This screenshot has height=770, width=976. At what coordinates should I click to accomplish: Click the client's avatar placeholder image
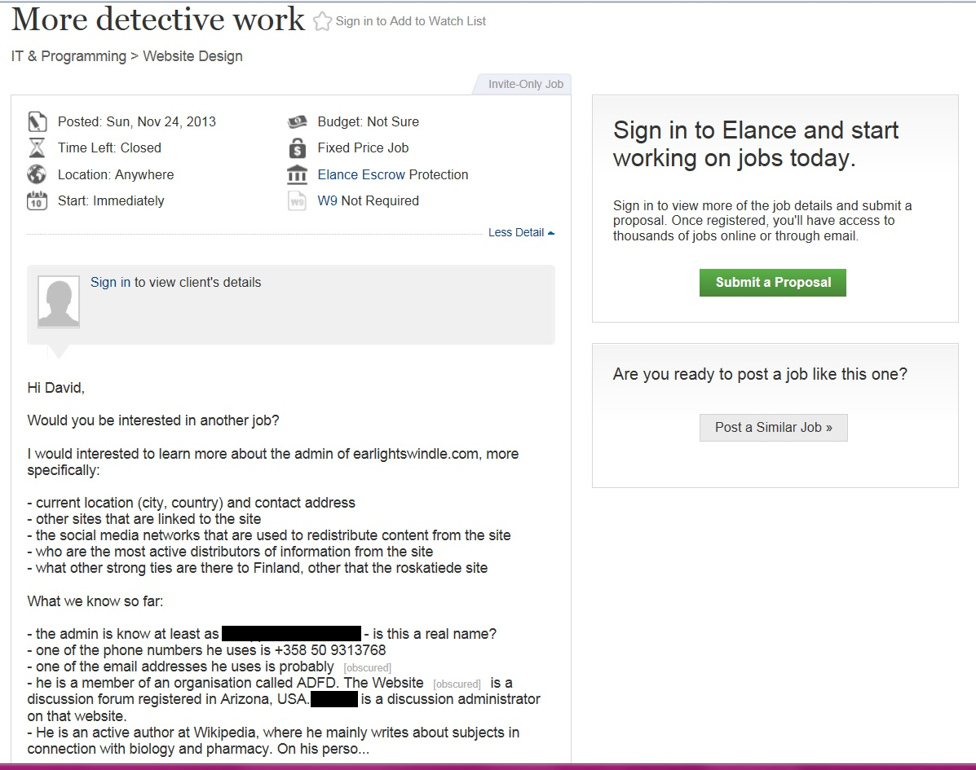59,301
